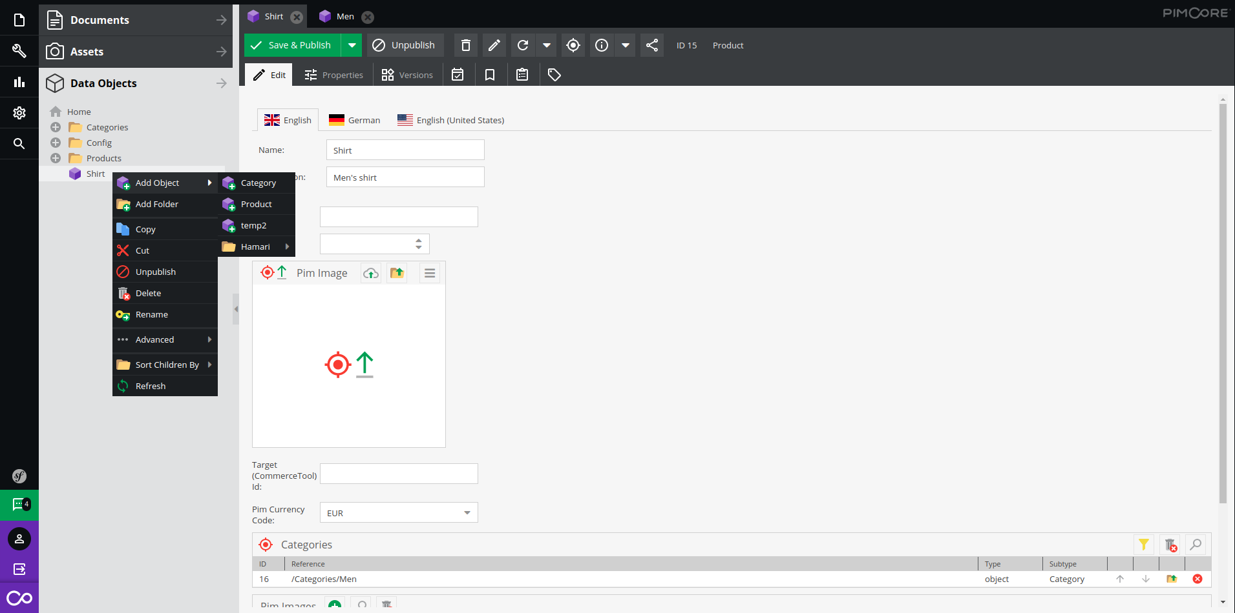Viewport: 1235px width, 613px height.
Task: Open the search magnifier in left sidebar
Action: (x=19, y=143)
